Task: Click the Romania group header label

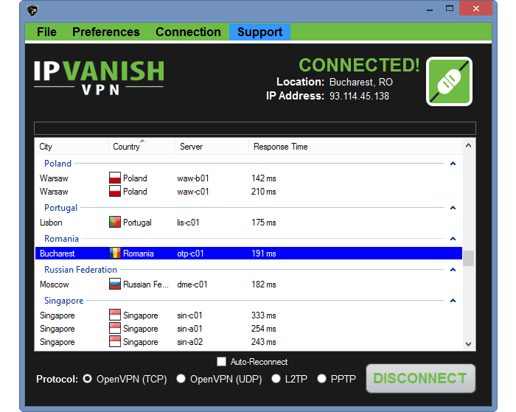Action: click(61, 239)
